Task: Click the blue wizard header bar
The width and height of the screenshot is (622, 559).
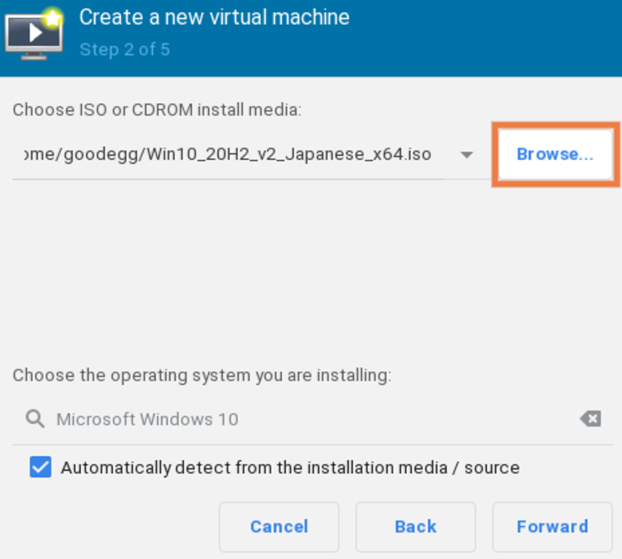Action: point(311,38)
